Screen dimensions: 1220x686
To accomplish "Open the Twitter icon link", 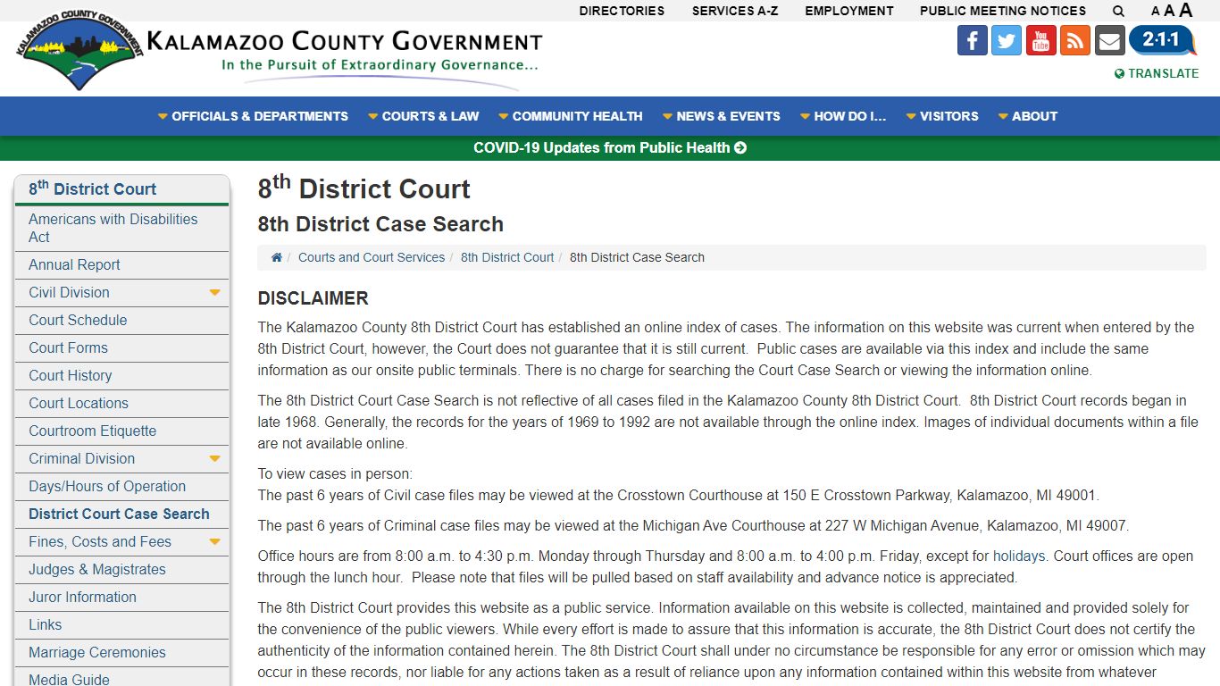I will tap(1007, 40).
